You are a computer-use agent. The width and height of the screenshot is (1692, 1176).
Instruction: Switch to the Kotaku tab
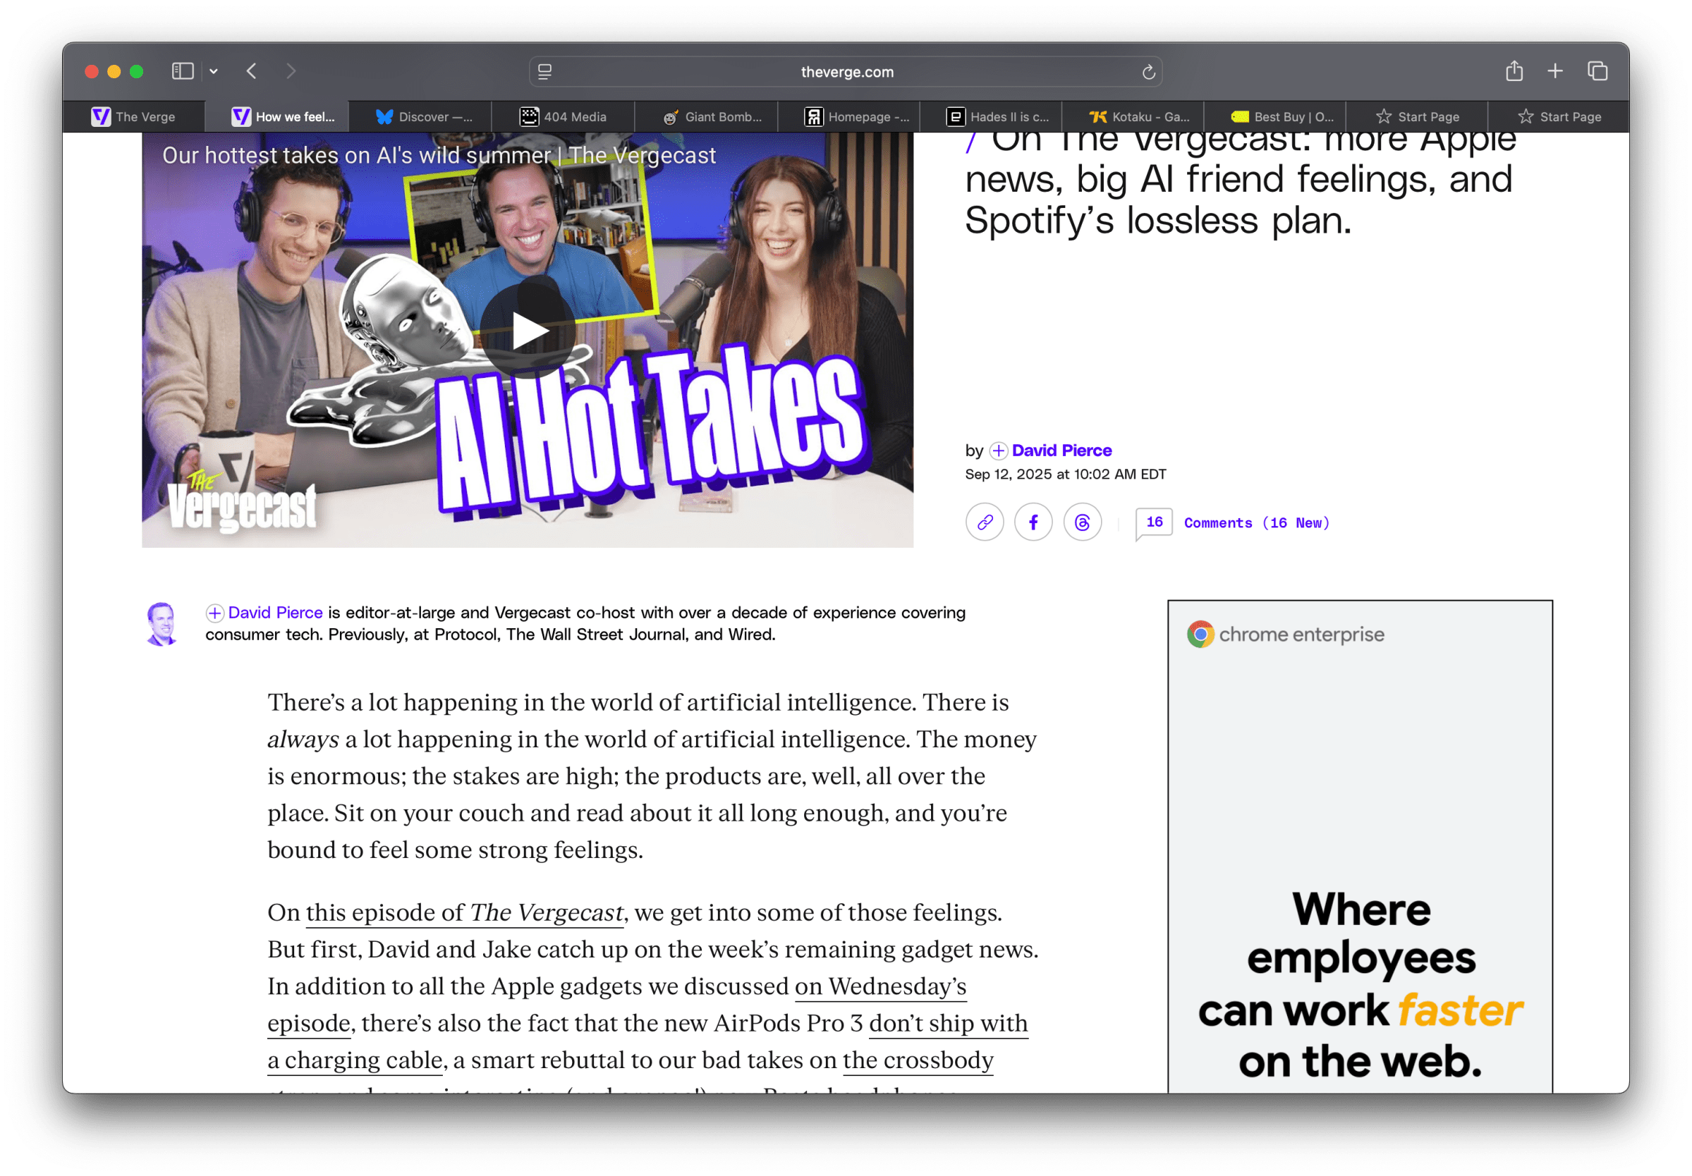[1139, 116]
